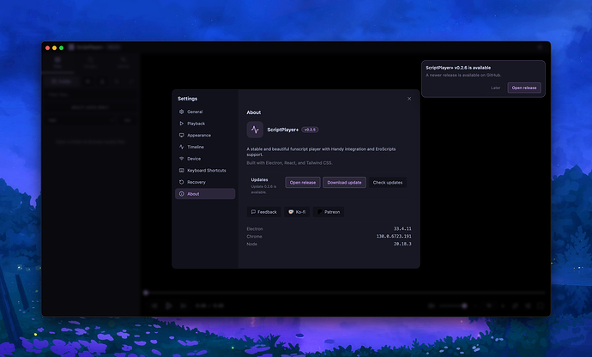The image size is (592, 357).
Task: Click the About page heading
Action: click(x=254, y=112)
